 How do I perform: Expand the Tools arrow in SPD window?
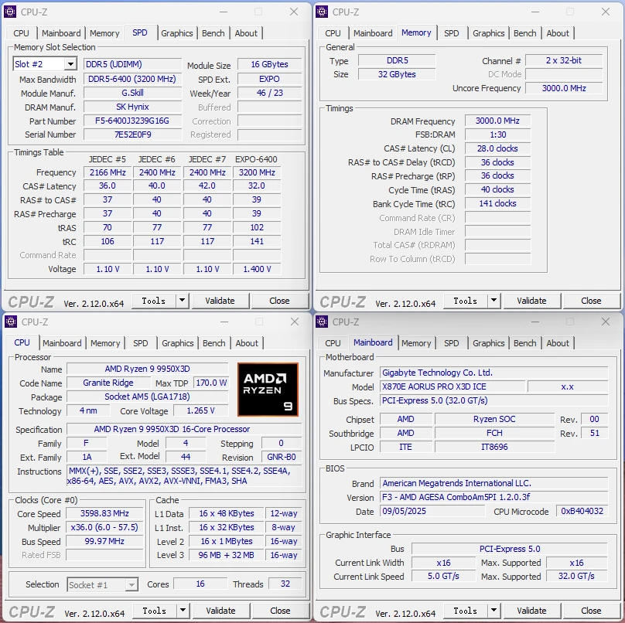(182, 301)
